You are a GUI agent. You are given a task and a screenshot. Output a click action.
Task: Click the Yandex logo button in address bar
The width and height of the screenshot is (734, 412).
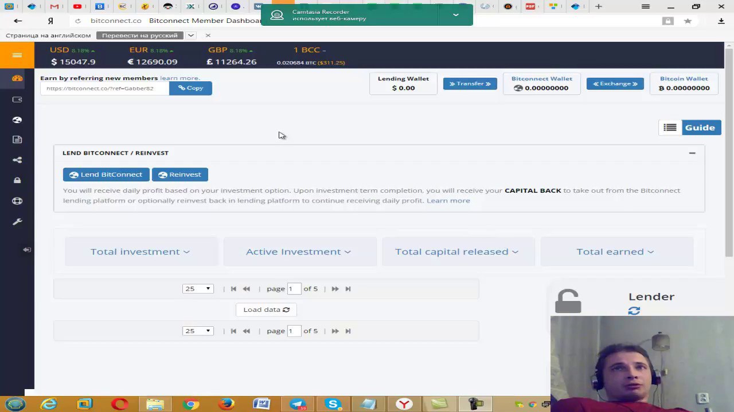click(50, 21)
